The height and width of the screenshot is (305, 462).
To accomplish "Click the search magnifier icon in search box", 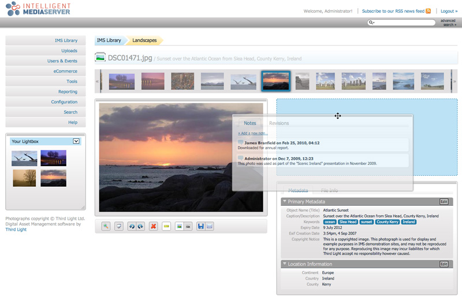I will pyautogui.click(x=371, y=22).
